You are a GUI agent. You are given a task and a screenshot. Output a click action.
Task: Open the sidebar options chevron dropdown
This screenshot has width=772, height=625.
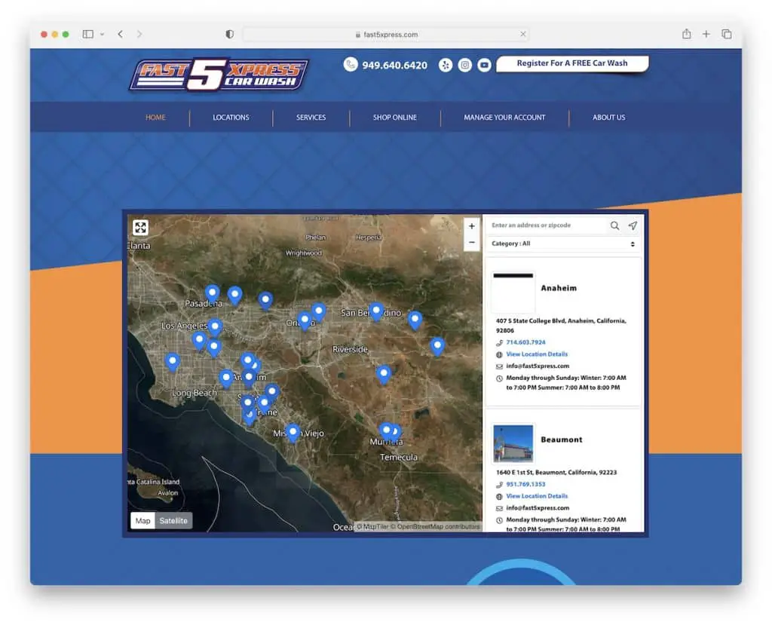[102, 35]
